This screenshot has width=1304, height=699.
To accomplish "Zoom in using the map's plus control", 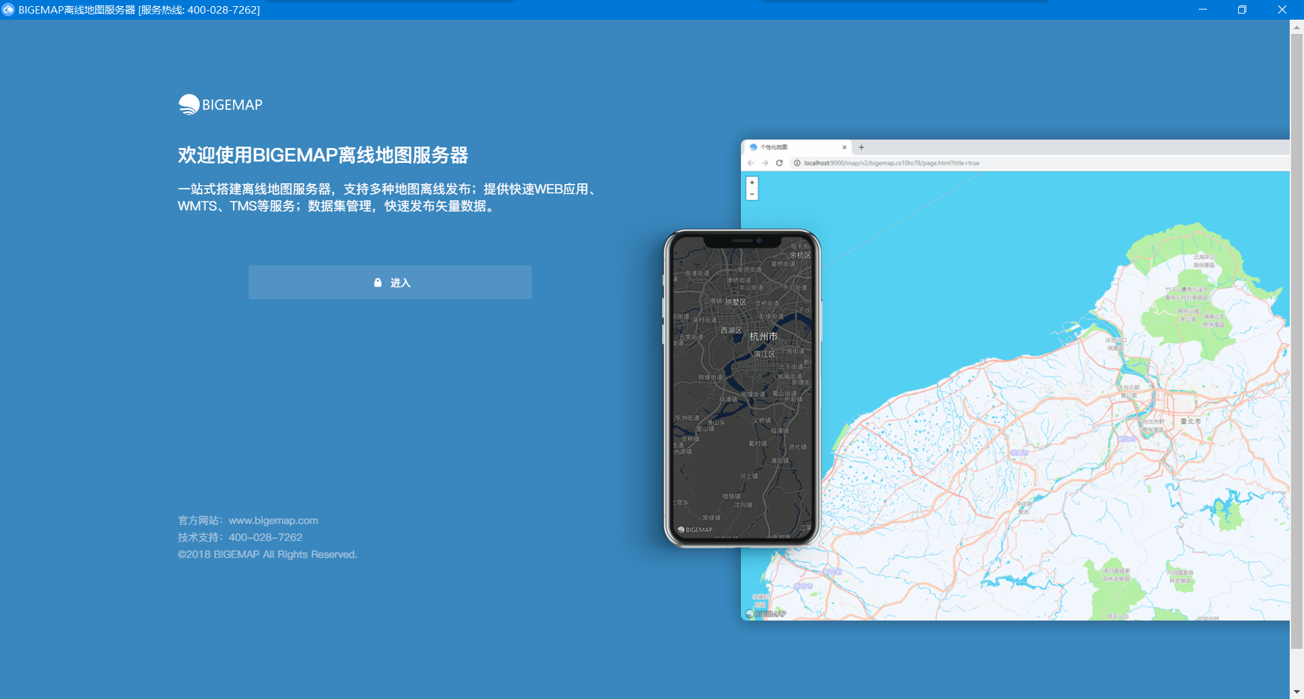I will tap(751, 181).
